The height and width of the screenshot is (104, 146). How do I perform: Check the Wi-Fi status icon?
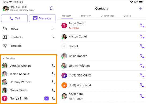point(131,2)
